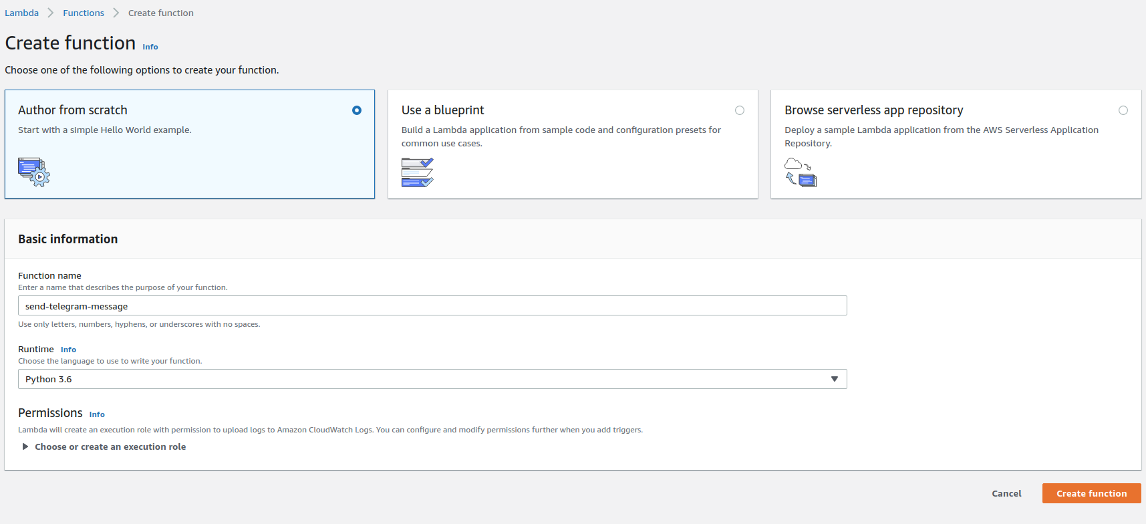Click the Author from scratch icon
Screen dimensions: 1146x524
(x=34, y=172)
